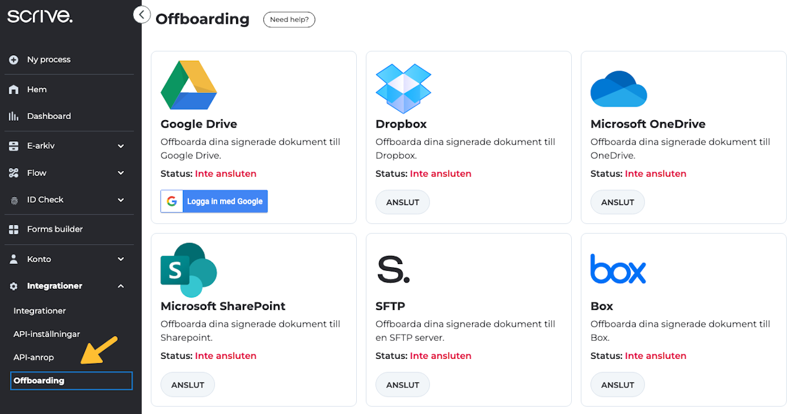Click the plus icon beside Ny process
Image resolution: width=793 pixels, height=414 pixels.
tap(14, 60)
